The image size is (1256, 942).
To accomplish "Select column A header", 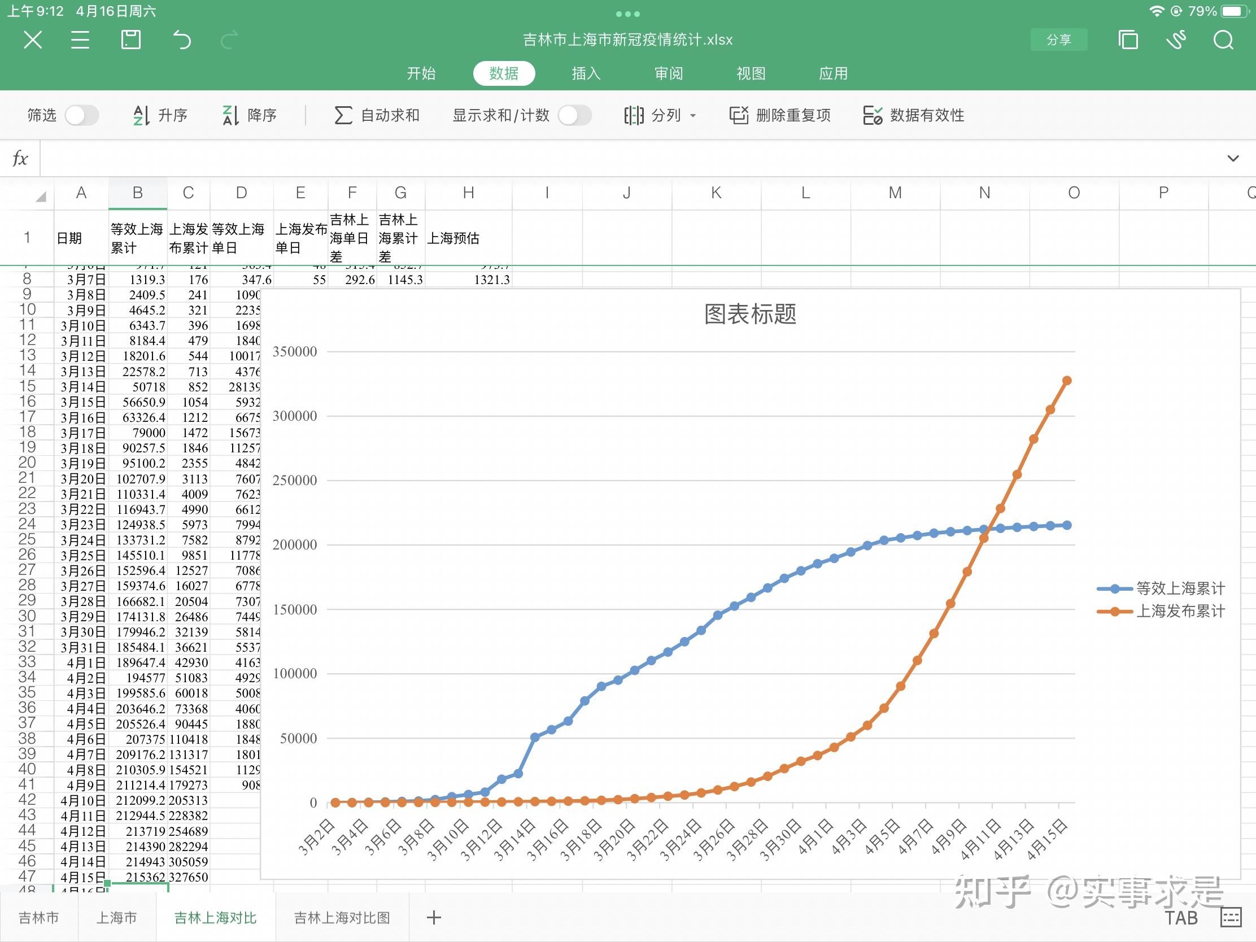I will click(x=81, y=193).
